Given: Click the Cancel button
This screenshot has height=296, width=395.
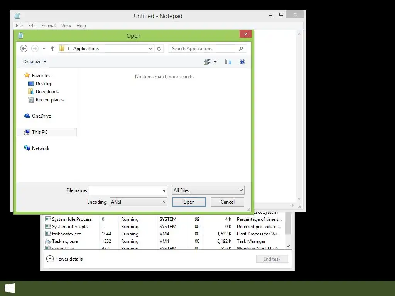Looking at the screenshot, I should [228, 202].
